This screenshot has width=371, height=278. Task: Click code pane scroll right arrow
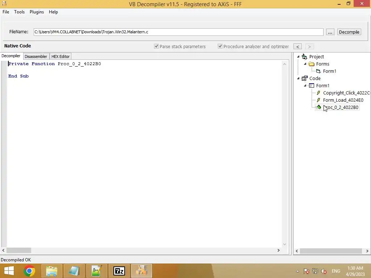[279, 250]
